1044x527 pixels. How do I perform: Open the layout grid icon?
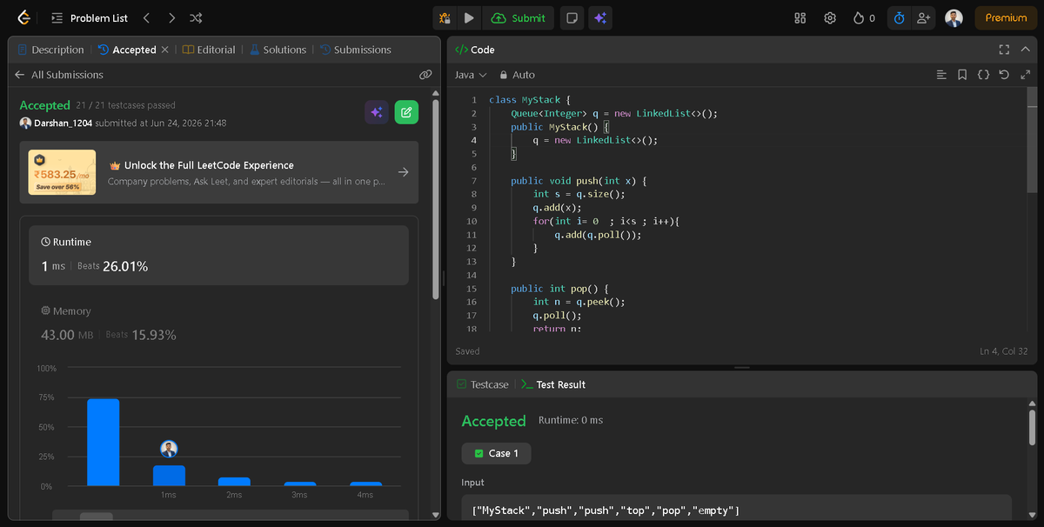(x=800, y=17)
